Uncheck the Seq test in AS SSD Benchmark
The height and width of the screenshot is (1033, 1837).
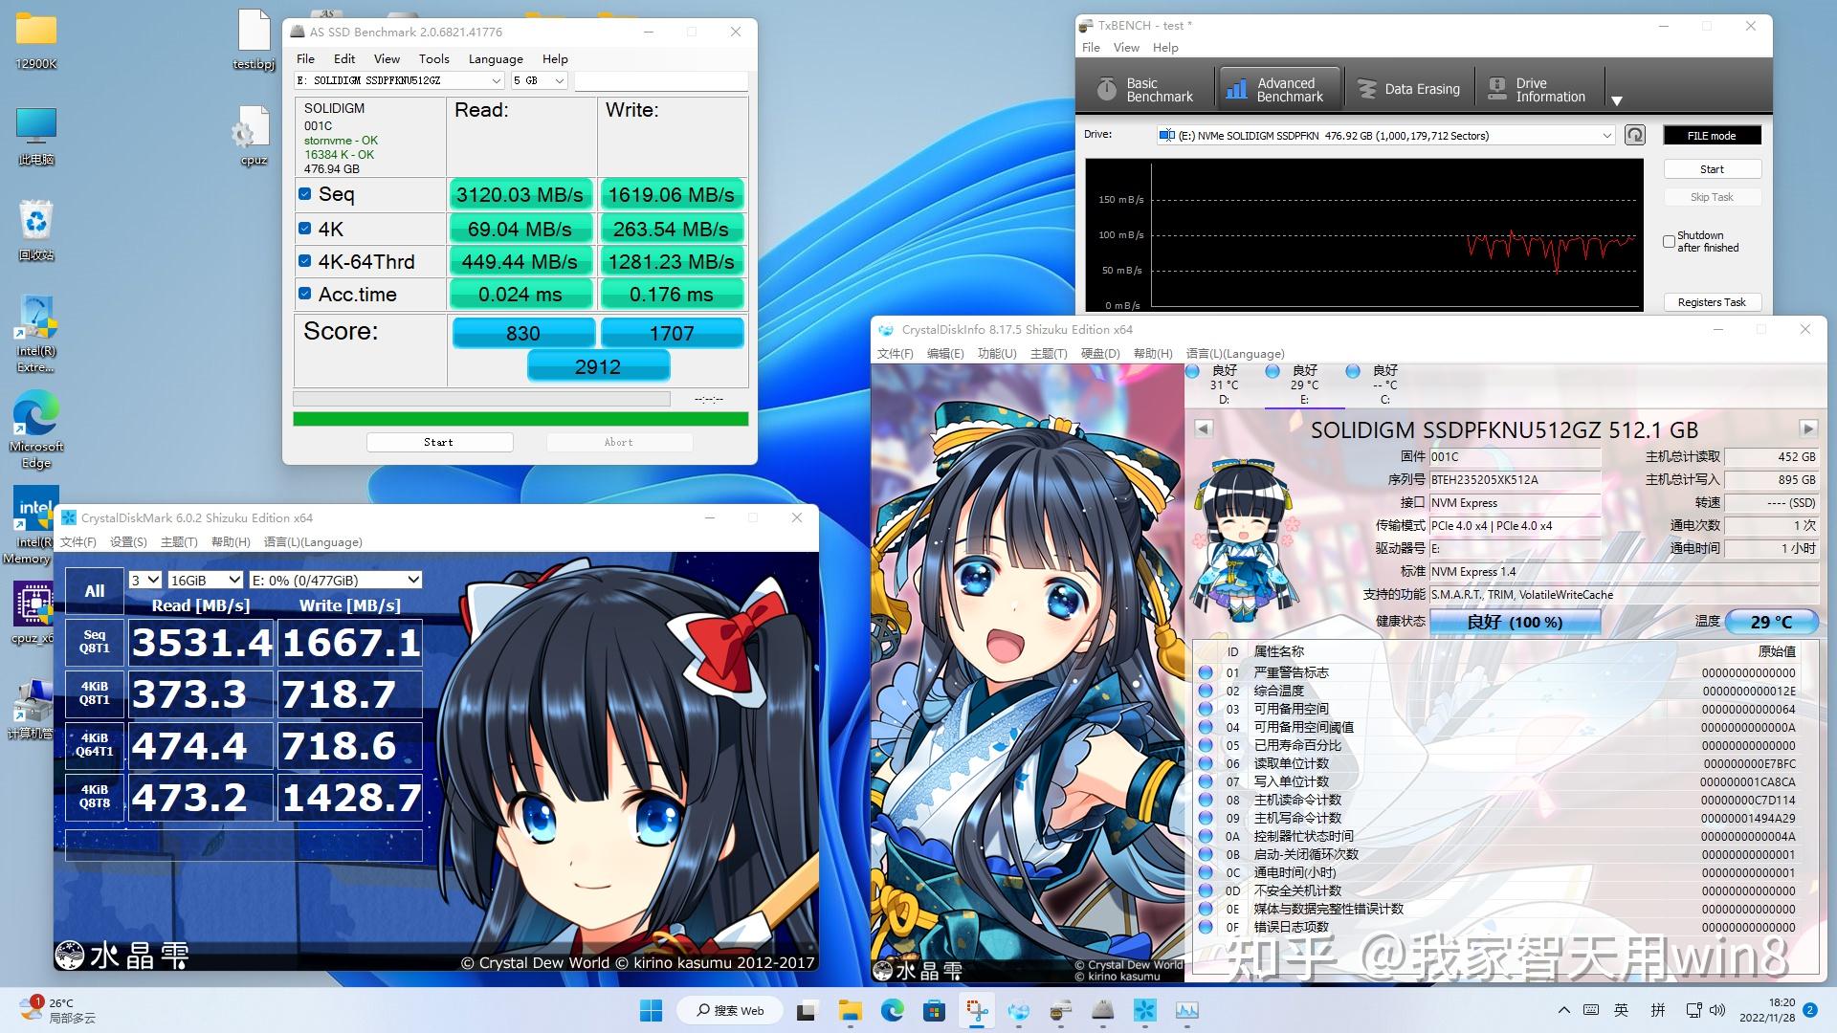[305, 193]
